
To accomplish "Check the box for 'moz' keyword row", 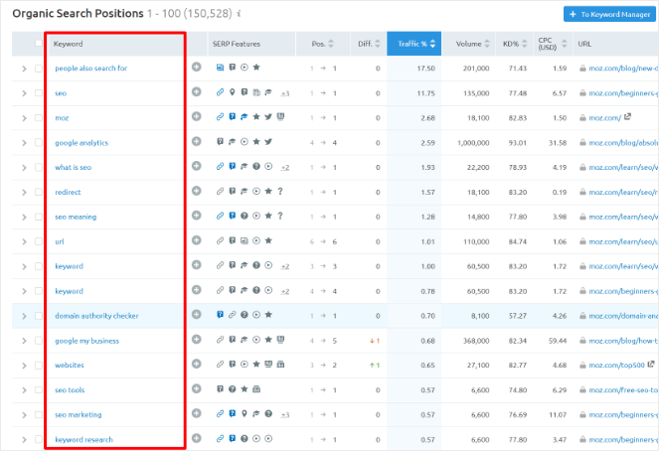I will click(x=39, y=118).
